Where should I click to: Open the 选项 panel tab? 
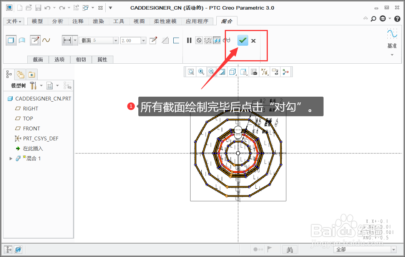click(60, 59)
